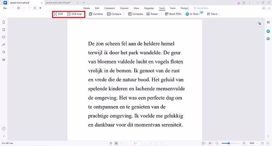
Task: Expand the AI Tools dropdown
Action: pos(192,14)
